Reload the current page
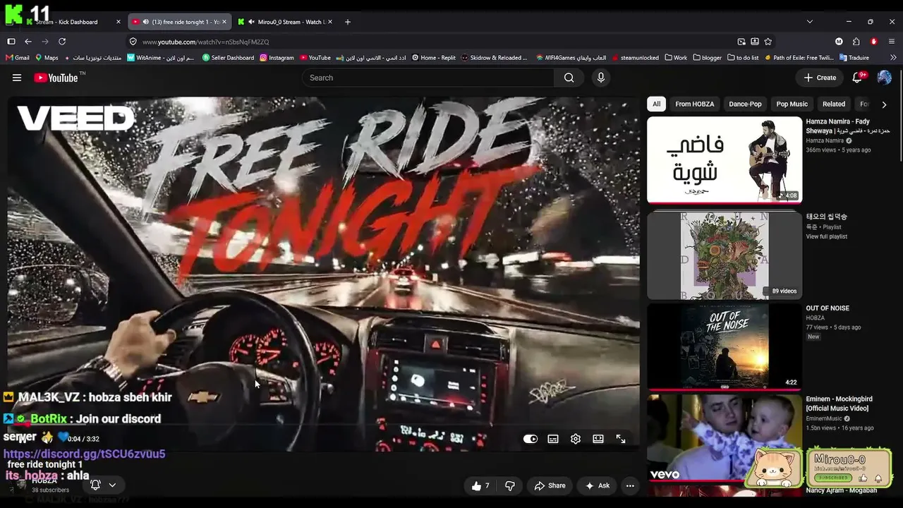 62,42
